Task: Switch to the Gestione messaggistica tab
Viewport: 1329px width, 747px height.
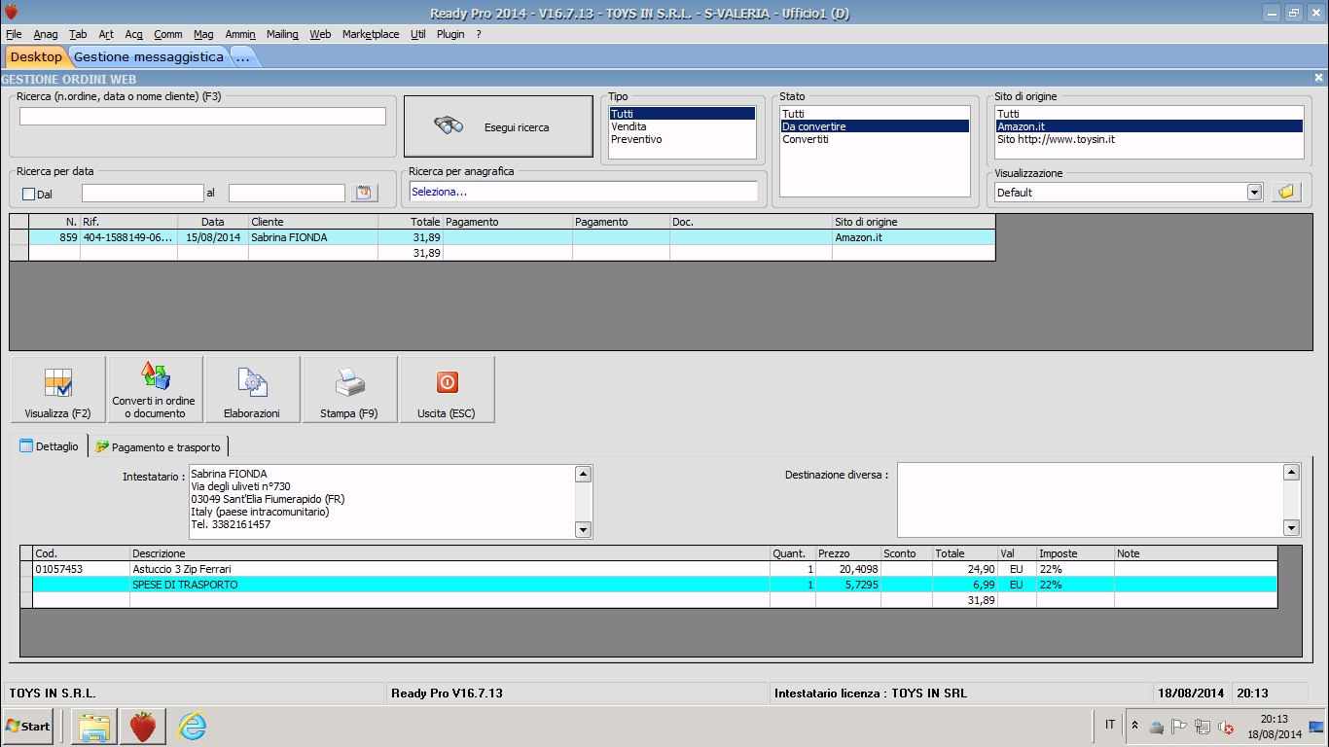Action: point(149,56)
